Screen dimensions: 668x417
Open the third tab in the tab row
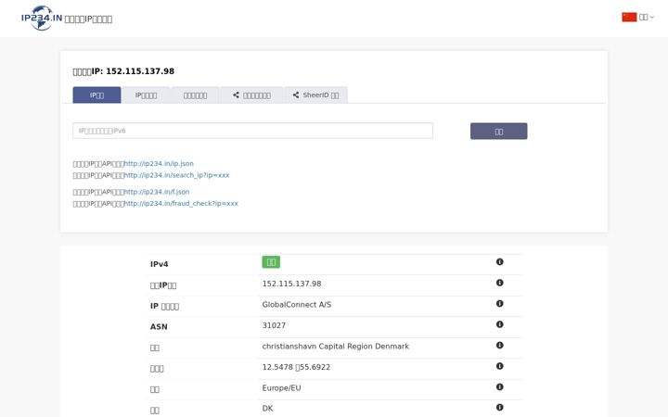pyautogui.click(x=195, y=95)
